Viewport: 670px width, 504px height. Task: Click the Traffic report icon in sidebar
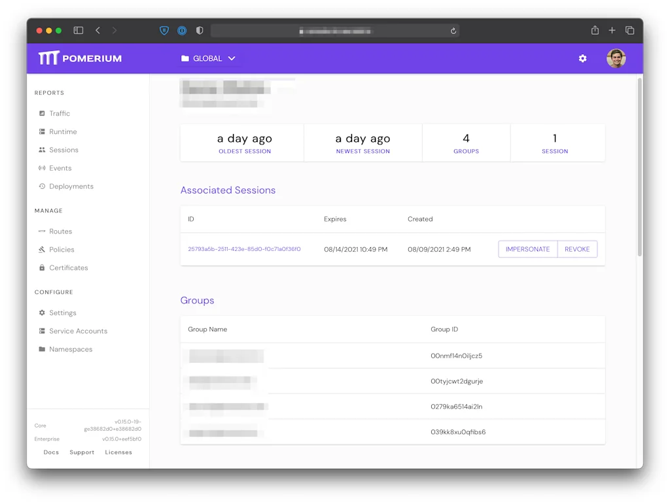click(x=43, y=114)
